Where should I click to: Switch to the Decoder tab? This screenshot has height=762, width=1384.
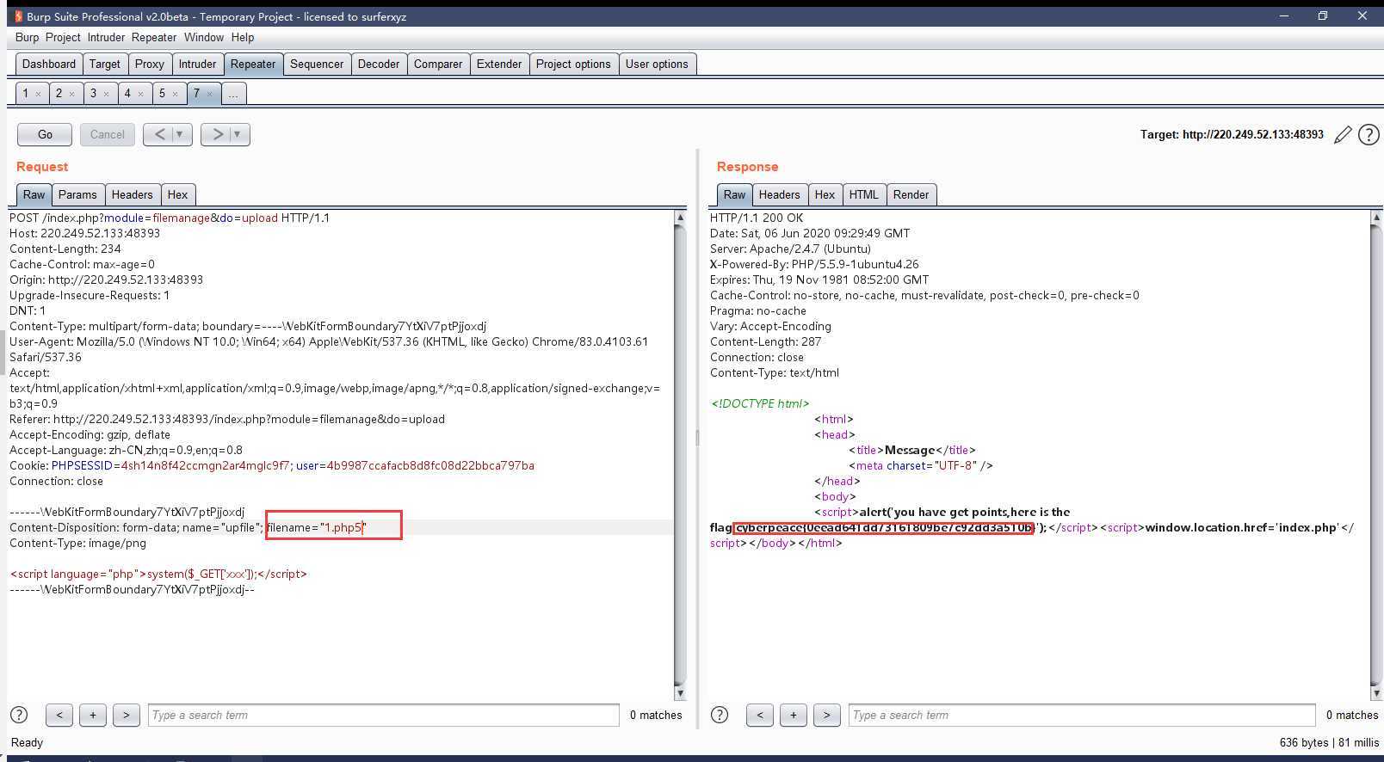pyautogui.click(x=379, y=64)
